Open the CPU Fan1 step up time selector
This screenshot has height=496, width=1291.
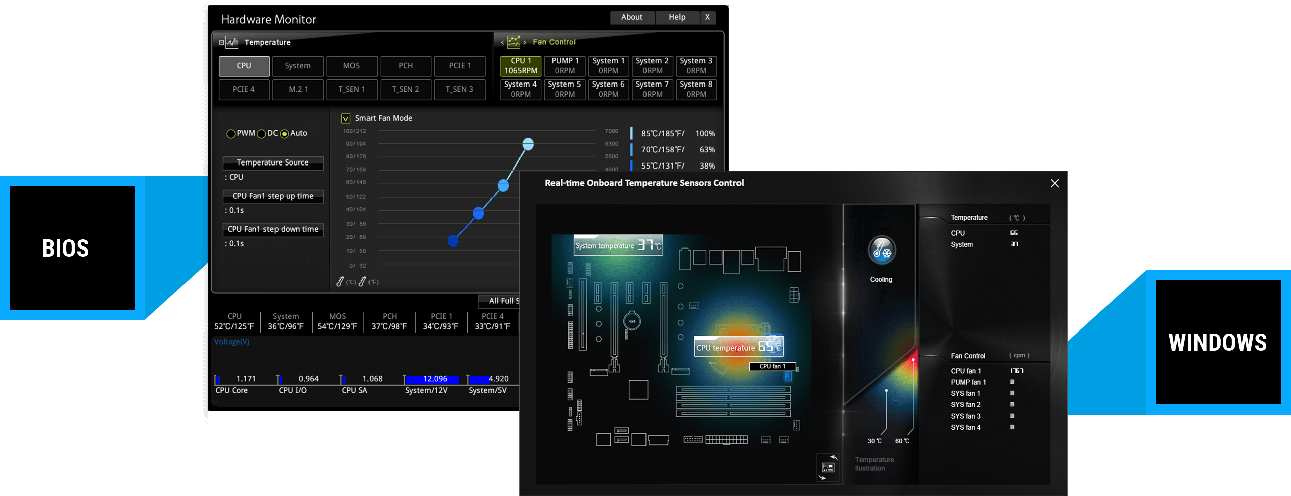[x=273, y=196]
